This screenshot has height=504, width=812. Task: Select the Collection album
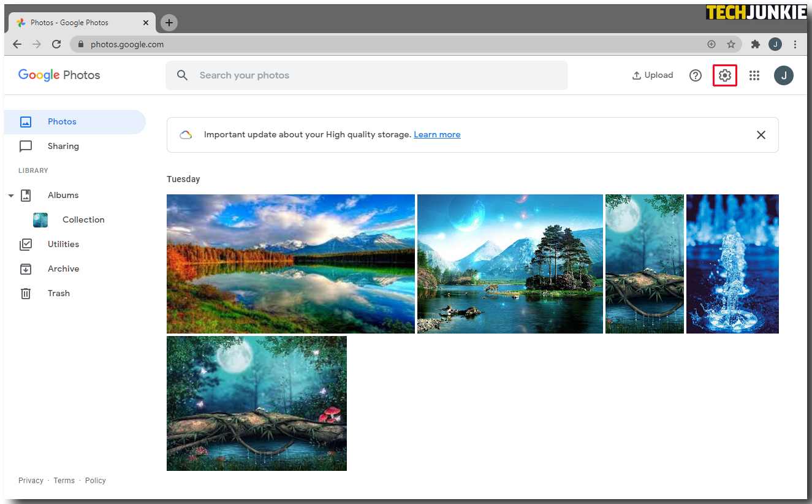pos(83,220)
